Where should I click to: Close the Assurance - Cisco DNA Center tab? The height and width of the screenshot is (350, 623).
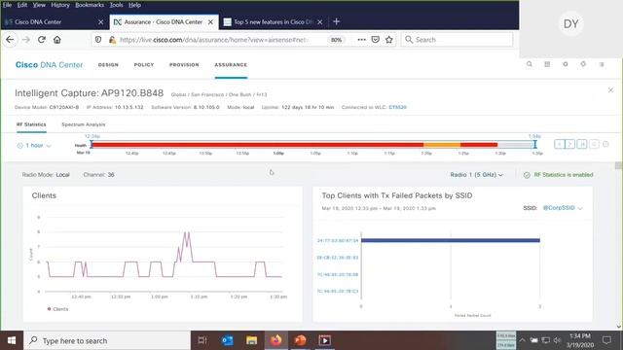coord(210,22)
